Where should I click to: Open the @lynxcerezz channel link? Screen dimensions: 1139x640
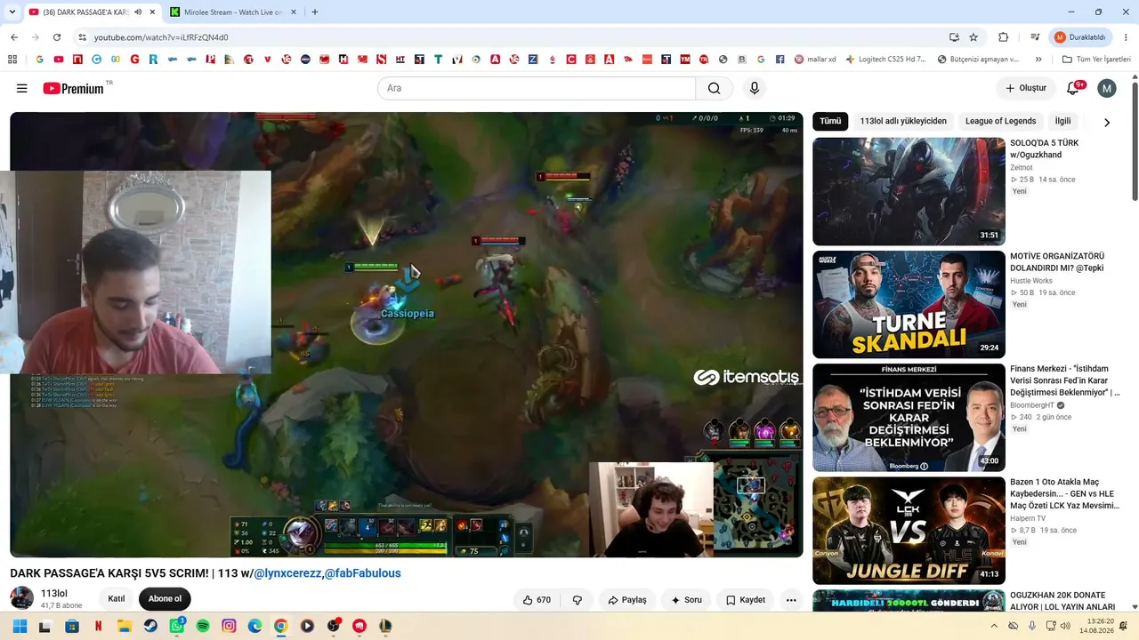[x=287, y=573]
